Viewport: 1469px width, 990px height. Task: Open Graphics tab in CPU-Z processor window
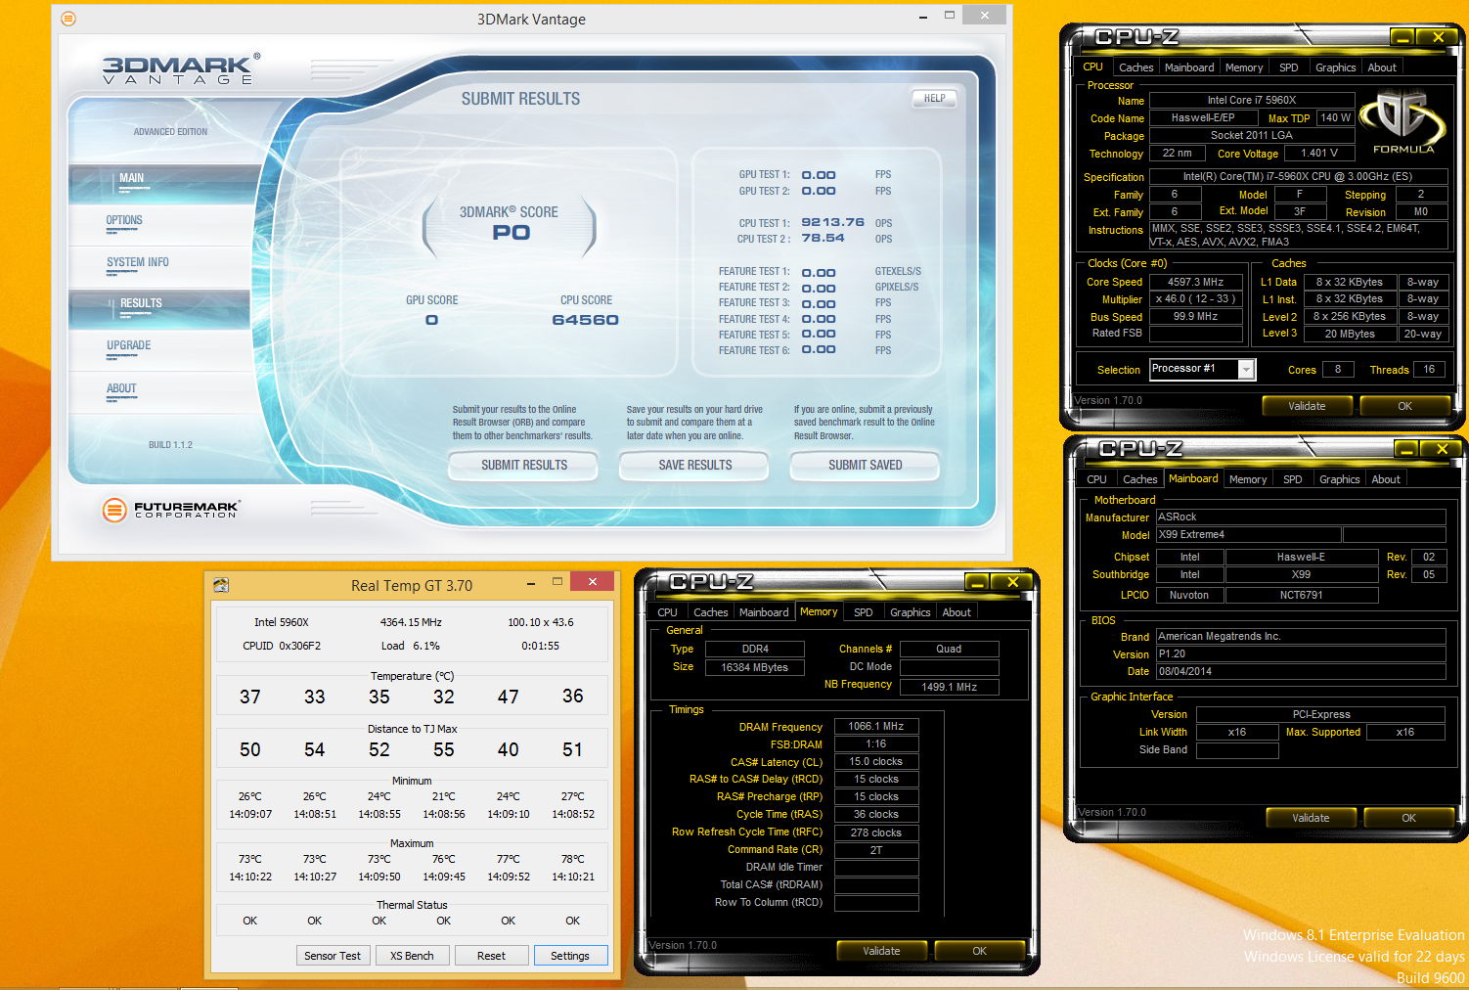click(x=1335, y=67)
